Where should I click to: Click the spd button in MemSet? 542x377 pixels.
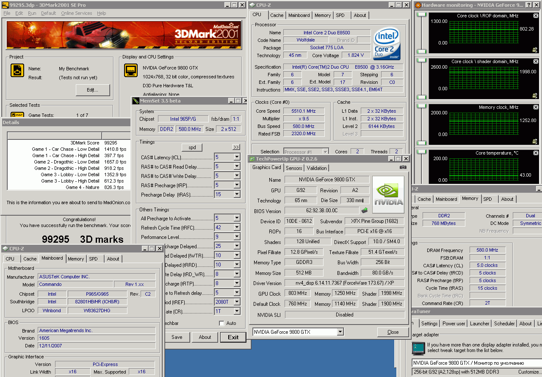(192, 147)
